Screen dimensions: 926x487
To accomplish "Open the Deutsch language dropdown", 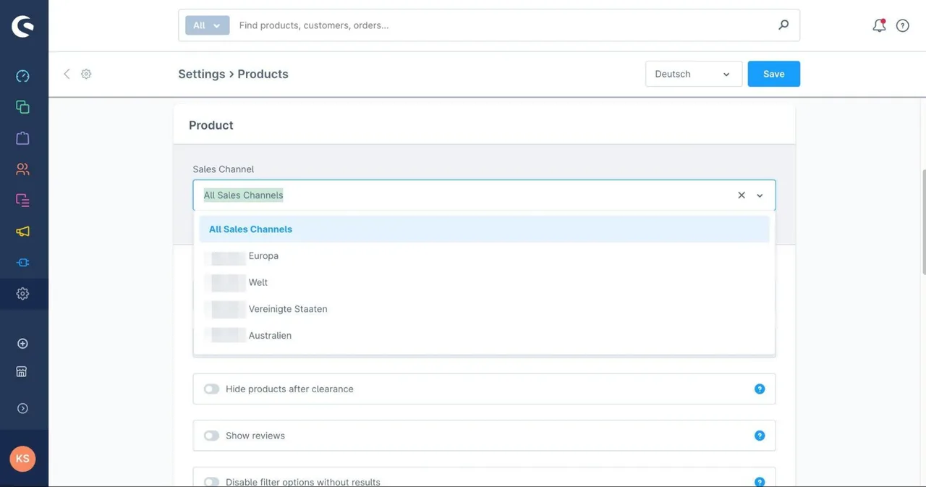I will coord(694,74).
